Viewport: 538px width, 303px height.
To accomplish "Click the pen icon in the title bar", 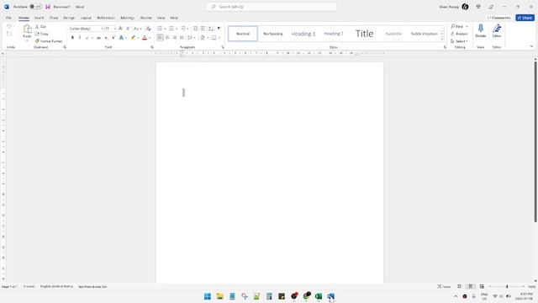I will [491, 7].
